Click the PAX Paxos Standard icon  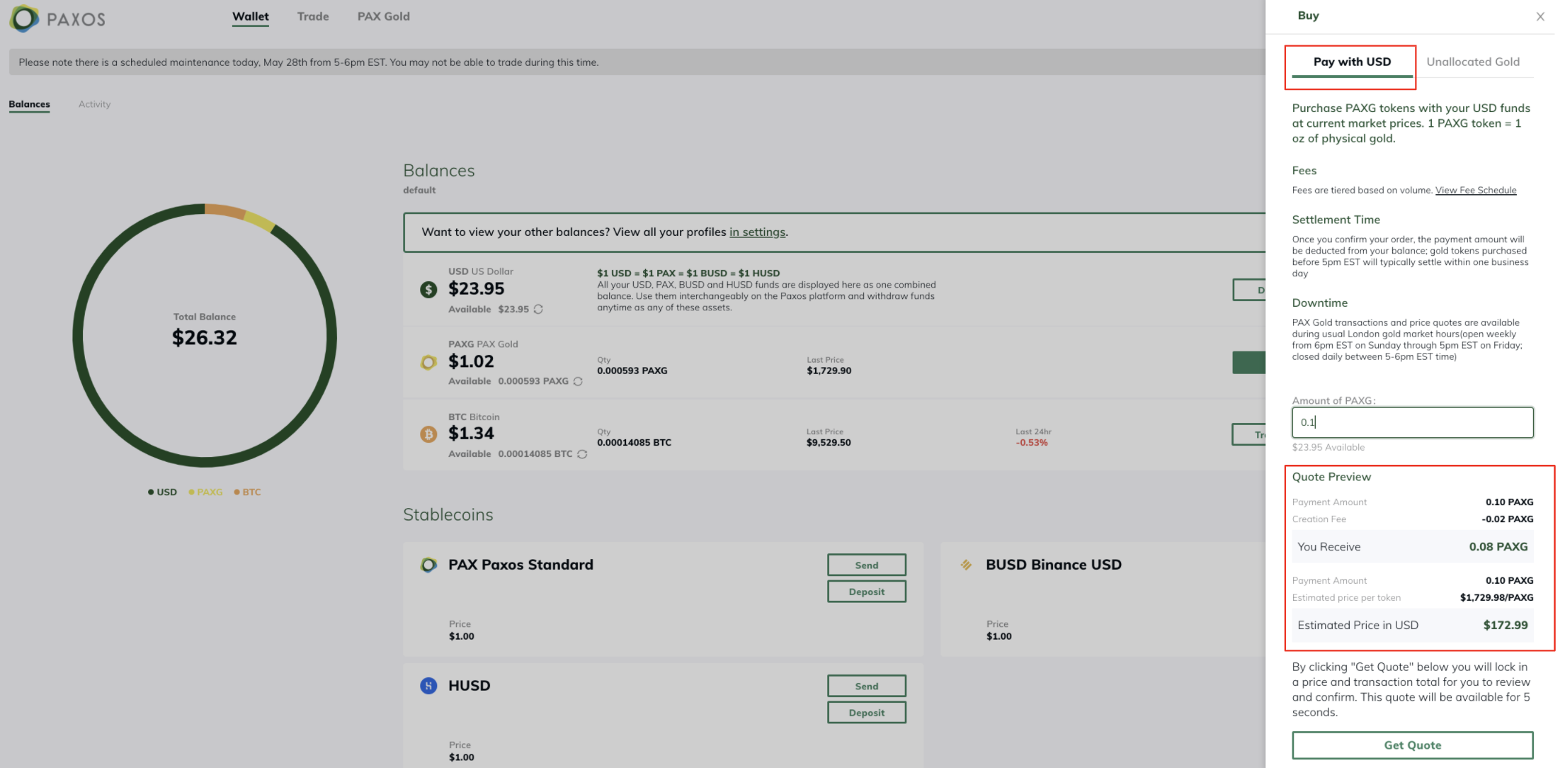click(428, 565)
